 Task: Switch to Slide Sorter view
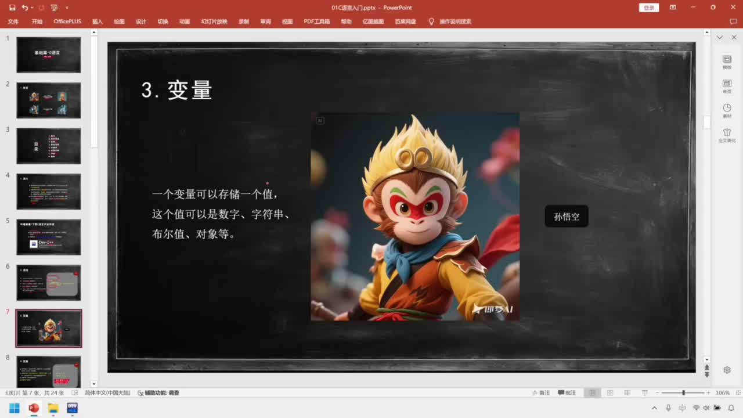610,393
